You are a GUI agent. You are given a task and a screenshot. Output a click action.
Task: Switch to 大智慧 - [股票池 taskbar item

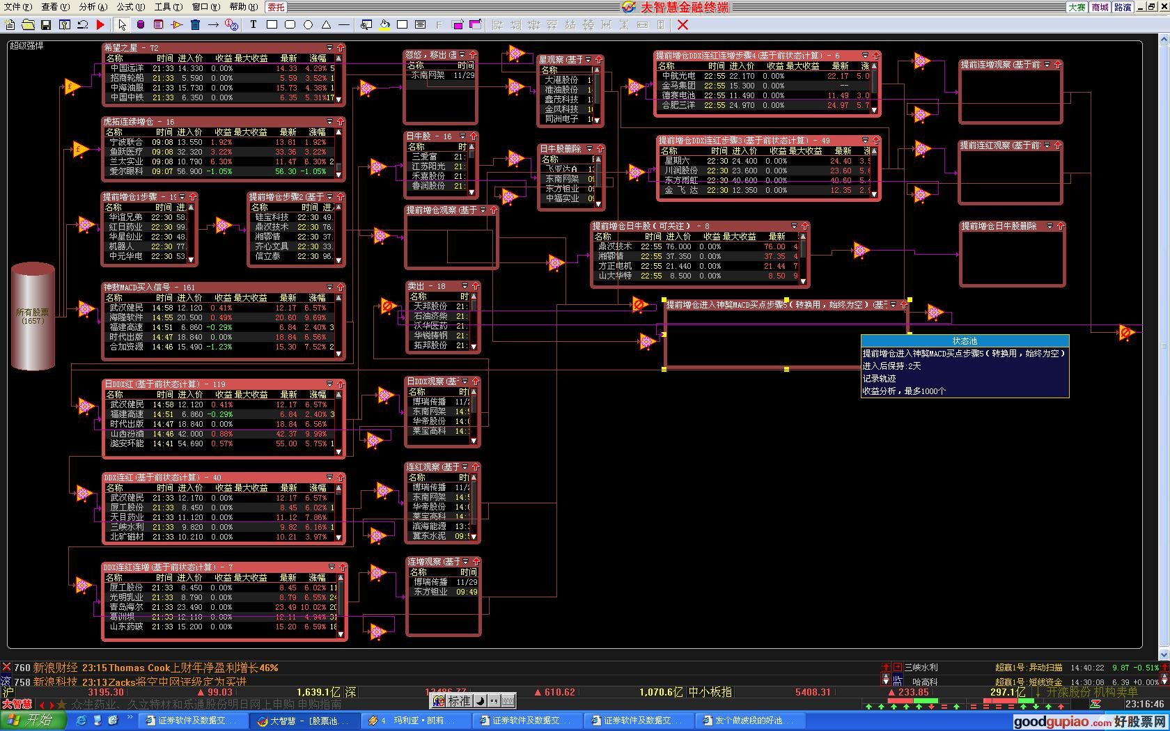tap(304, 721)
